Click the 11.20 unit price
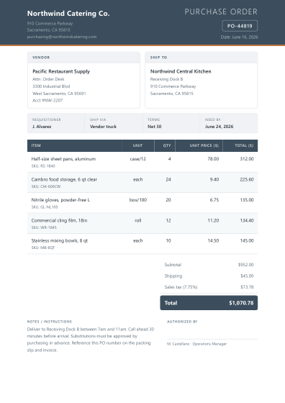Image resolution: width=285 pixels, height=403 pixels. pos(213,220)
